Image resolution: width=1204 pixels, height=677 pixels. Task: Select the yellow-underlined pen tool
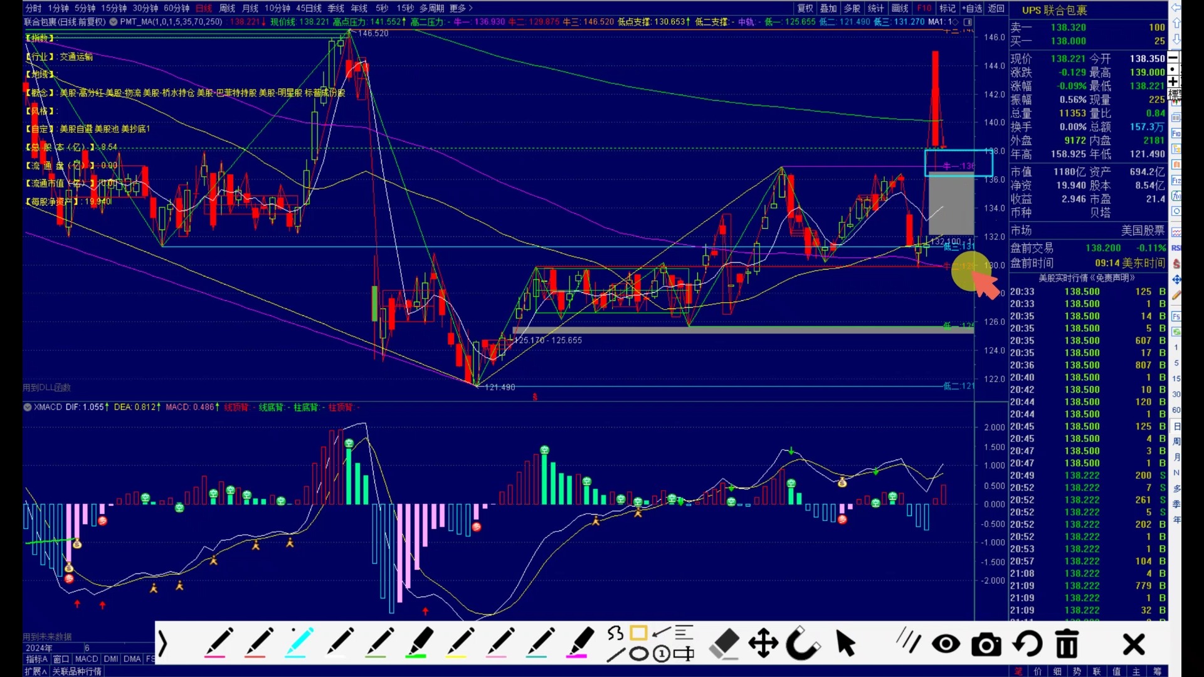(460, 643)
